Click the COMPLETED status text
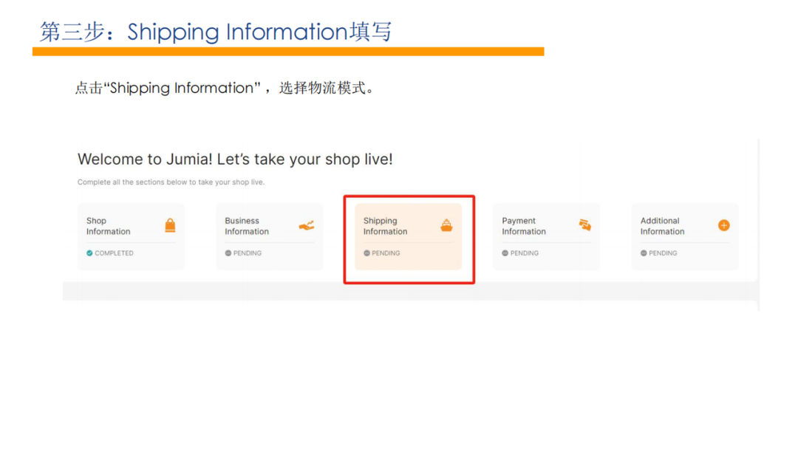Viewport: 798px width, 449px height. (114, 253)
